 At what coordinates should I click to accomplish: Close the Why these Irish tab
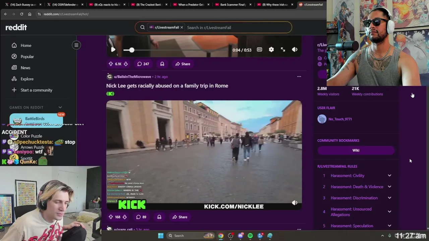pyautogui.click(x=292, y=5)
